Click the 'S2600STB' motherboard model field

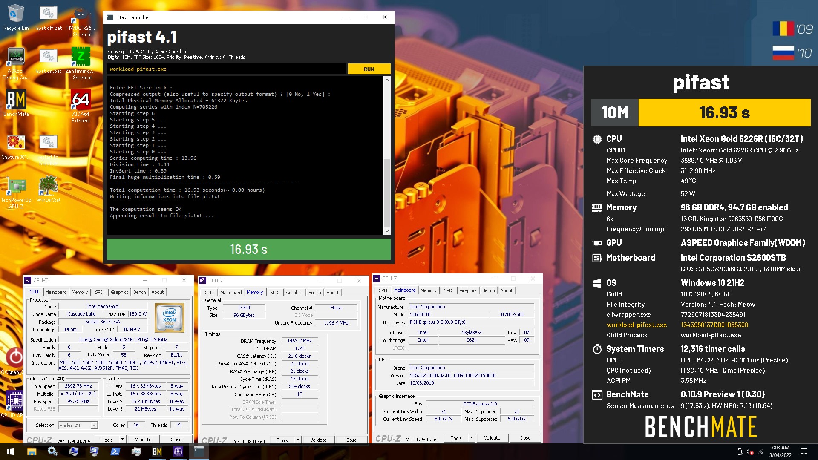[448, 314]
